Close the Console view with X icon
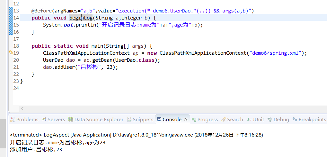Image resolution: width=327 pixels, height=157 pixels. [x=186, y=119]
